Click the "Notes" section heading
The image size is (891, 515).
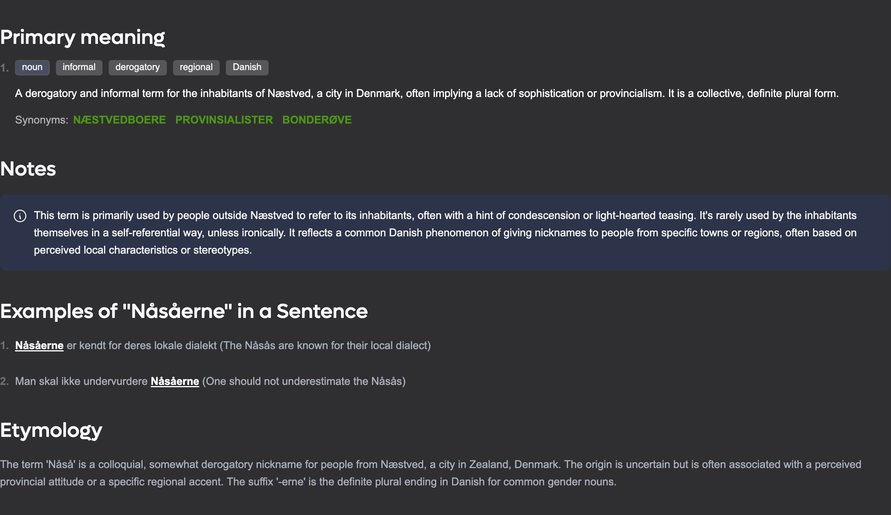click(28, 169)
